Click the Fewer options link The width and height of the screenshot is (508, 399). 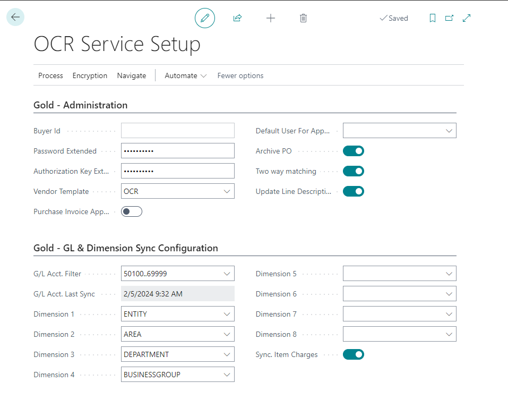240,75
